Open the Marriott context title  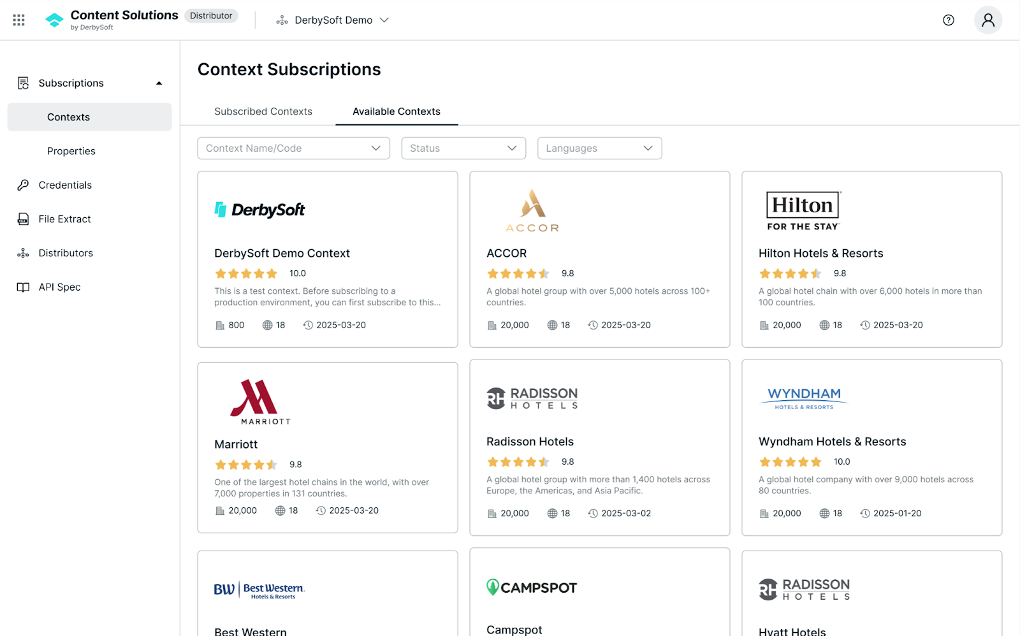(x=236, y=445)
